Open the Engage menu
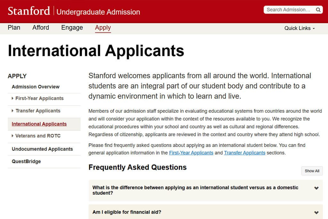This screenshot has height=219, width=328. (72, 28)
